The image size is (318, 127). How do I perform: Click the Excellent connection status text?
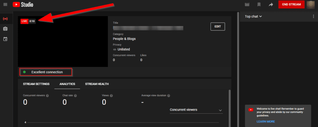click(x=47, y=72)
